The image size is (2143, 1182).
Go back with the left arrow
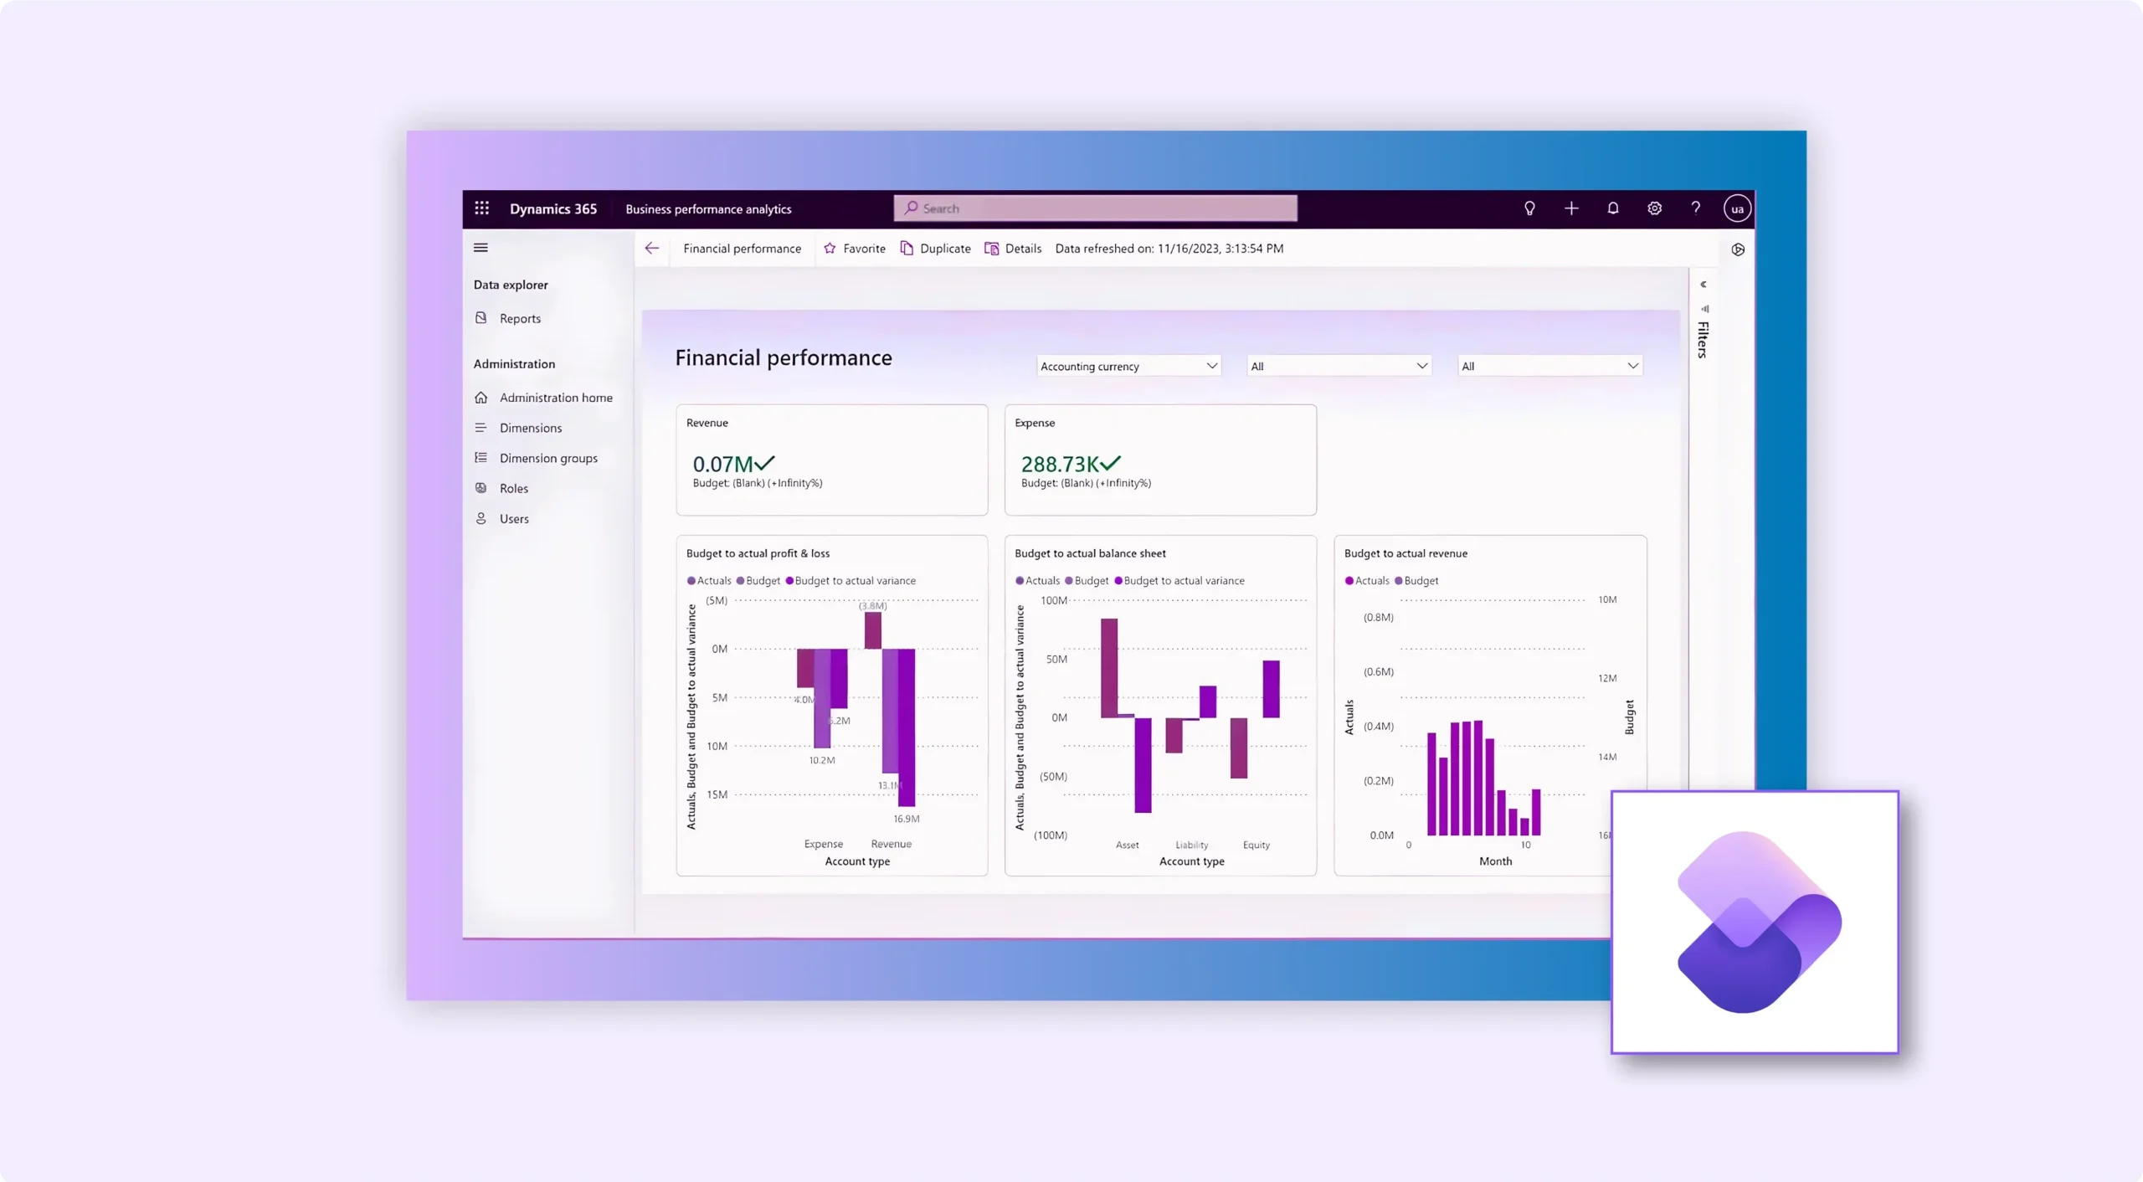[652, 249]
